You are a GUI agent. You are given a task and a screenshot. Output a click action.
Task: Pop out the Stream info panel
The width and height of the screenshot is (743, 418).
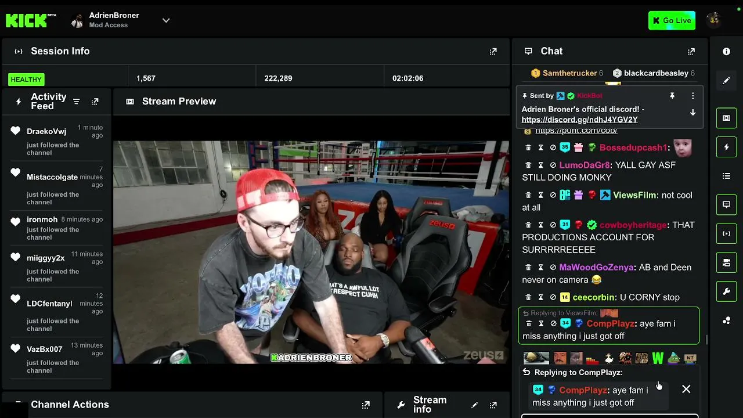pyautogui.click(x=493, y=405)
